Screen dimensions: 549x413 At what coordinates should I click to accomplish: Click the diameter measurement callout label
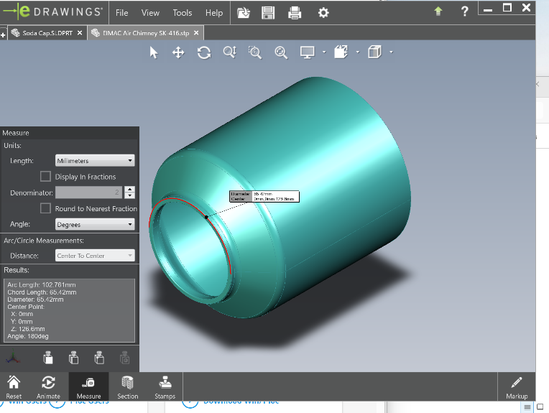tap(264, 196)
